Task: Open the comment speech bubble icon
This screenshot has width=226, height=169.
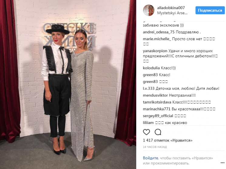Action: pos(158,132)
